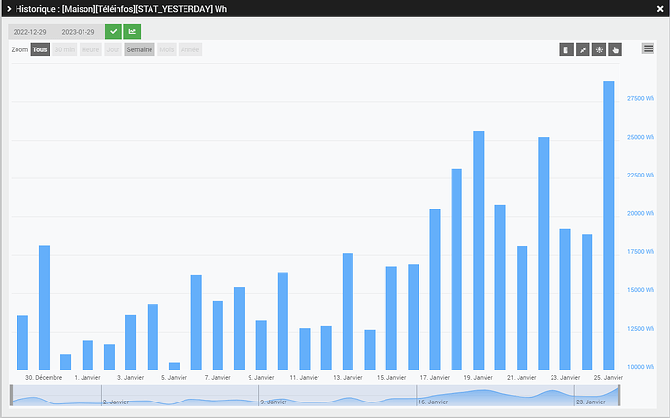Click the bar above 30. Décembre
This screenshot has width=670, height=418.
pyautogui.click(x=44, y=307)
